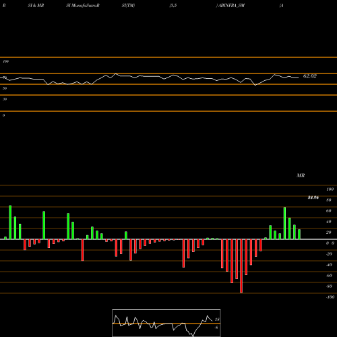The image size is (337, 337).
Task: Click the MR axis label '-40'
Action: (329, 265)
